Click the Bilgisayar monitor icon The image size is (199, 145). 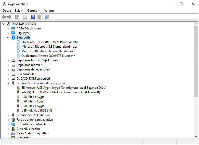pos(13,33)
